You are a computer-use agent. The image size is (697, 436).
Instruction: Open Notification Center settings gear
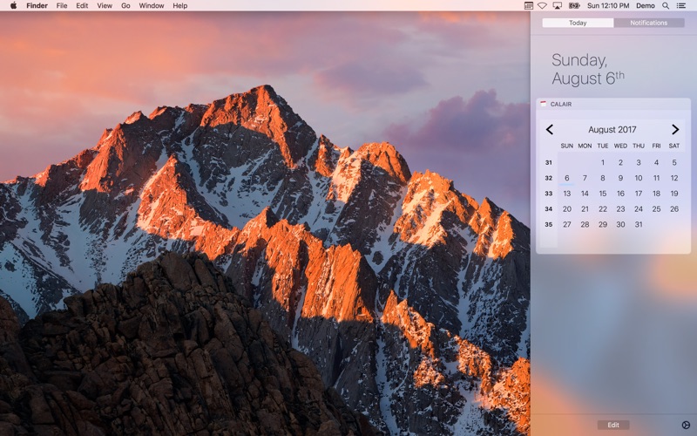pyautogui.click(x=686, y=425)
